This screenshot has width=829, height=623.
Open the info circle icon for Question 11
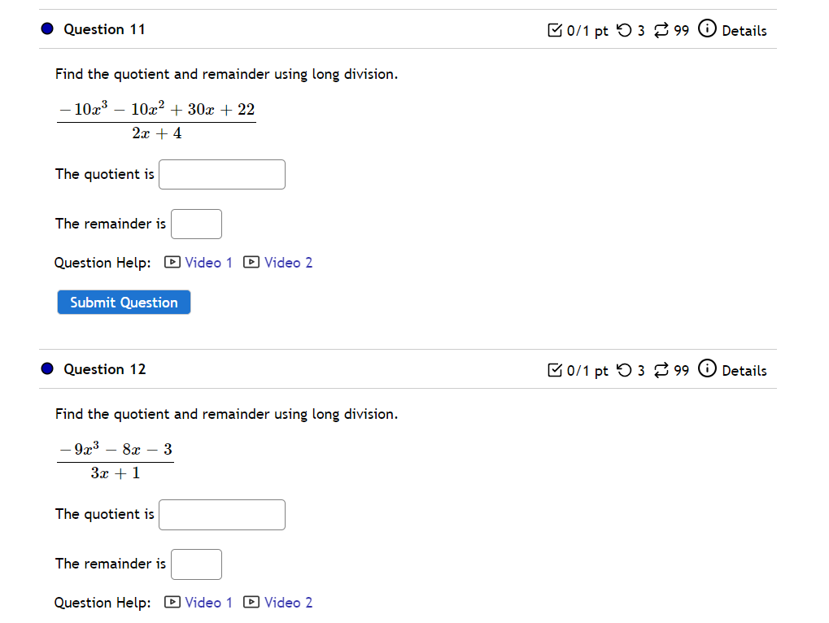point(707,29)
